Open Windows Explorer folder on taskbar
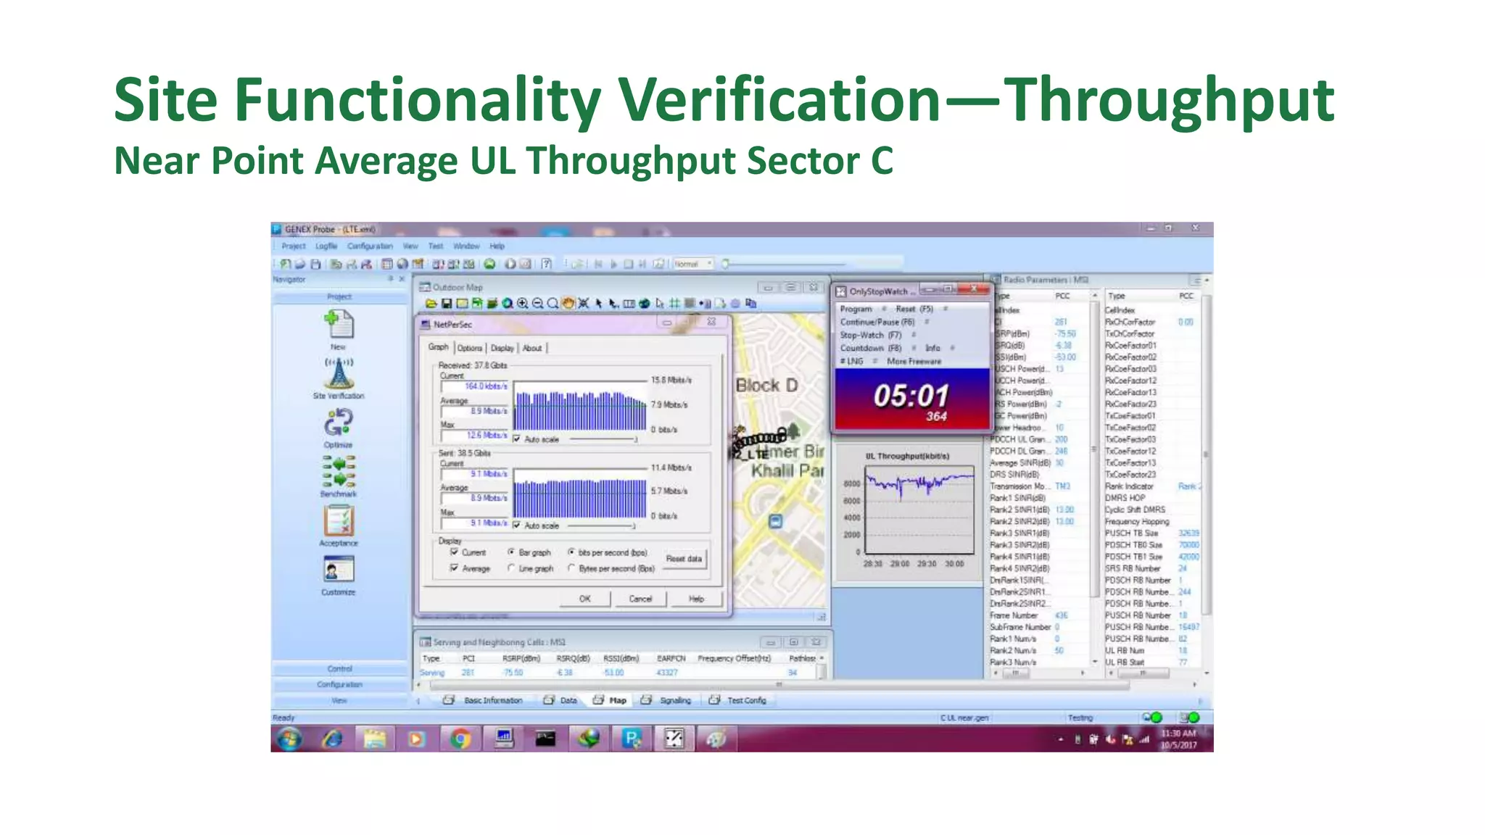1485x835 pixels. point(375,739)
